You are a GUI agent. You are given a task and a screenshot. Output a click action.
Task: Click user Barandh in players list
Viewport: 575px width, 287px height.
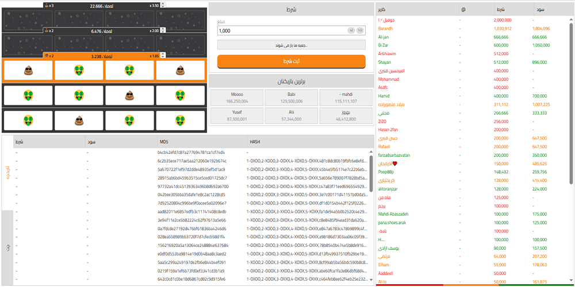coord(385,28)
